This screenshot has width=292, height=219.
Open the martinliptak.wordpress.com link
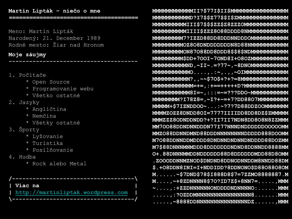tap(72, 192)
